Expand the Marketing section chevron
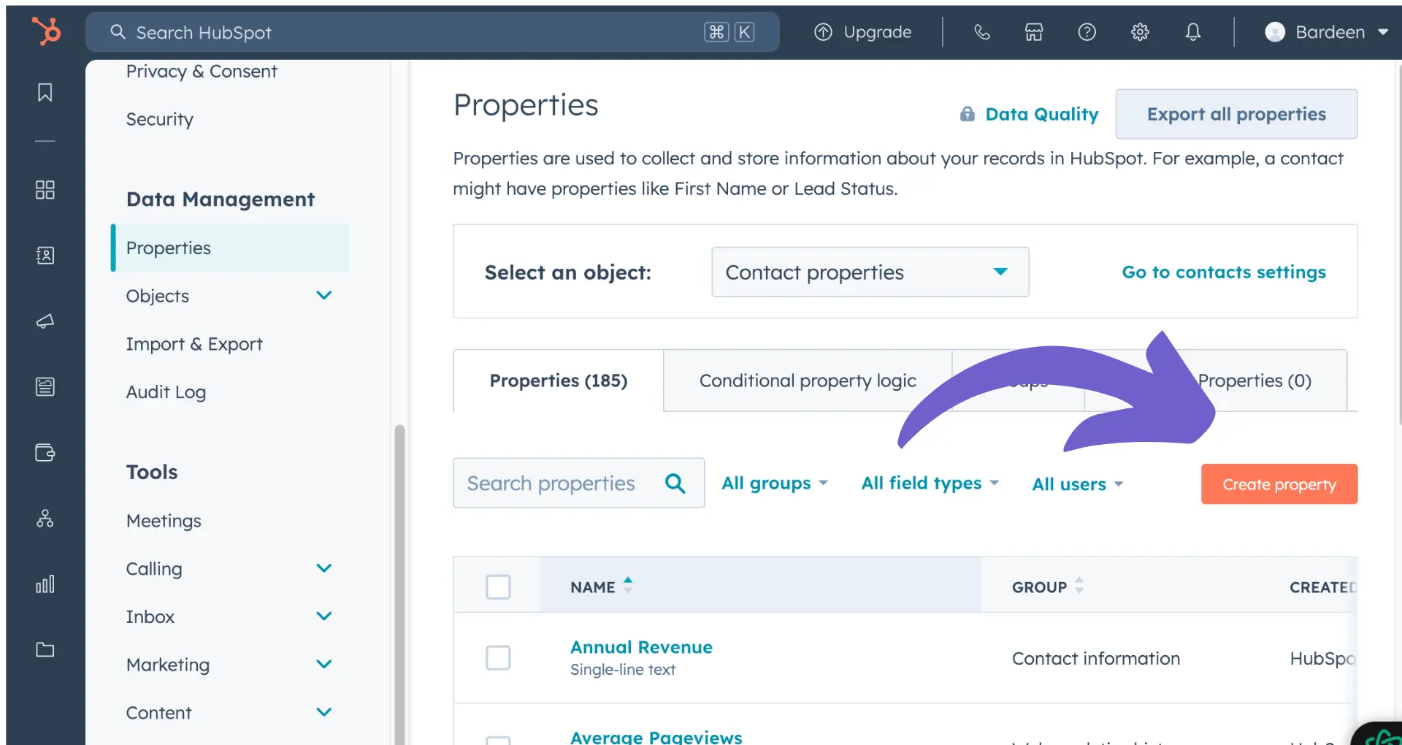 324,664
